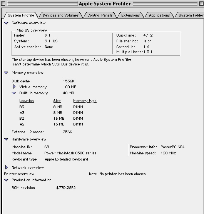Click the Built-in memory 48 MB value
Image resolution: width=204 pixels, height=214 pixels.
pyautogui.click(x=69, y=93)
